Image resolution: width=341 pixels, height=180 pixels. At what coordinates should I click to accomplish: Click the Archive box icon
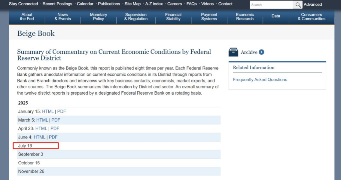tap(233, 52)
